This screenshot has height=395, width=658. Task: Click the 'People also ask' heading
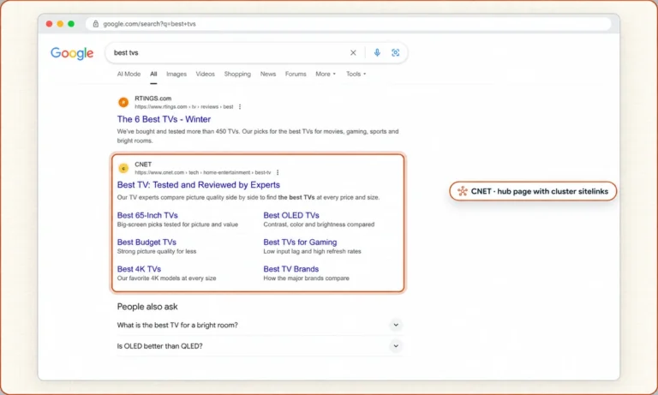coord(147,307)
